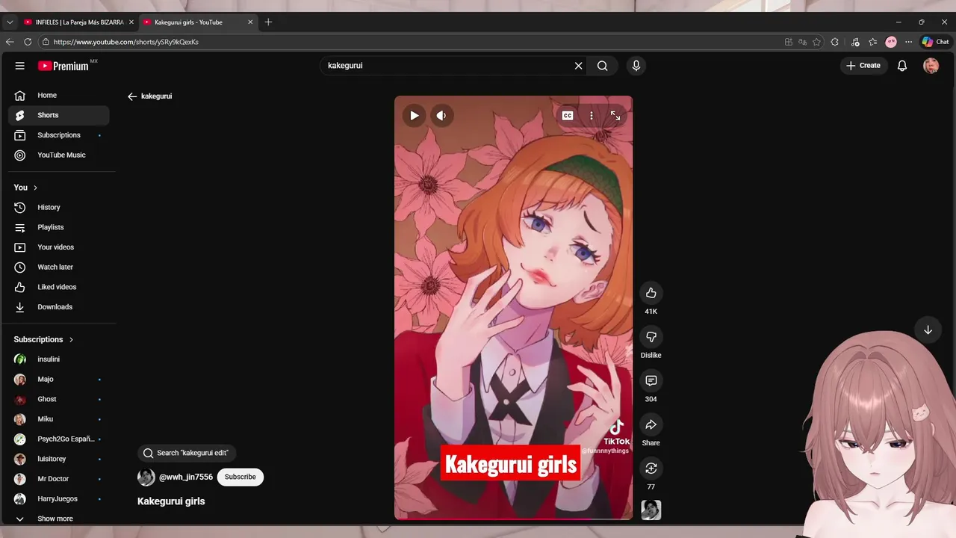Mute the Short's volume
The width and height of the screenshot is (956, 538).
(x=441, y=115)
